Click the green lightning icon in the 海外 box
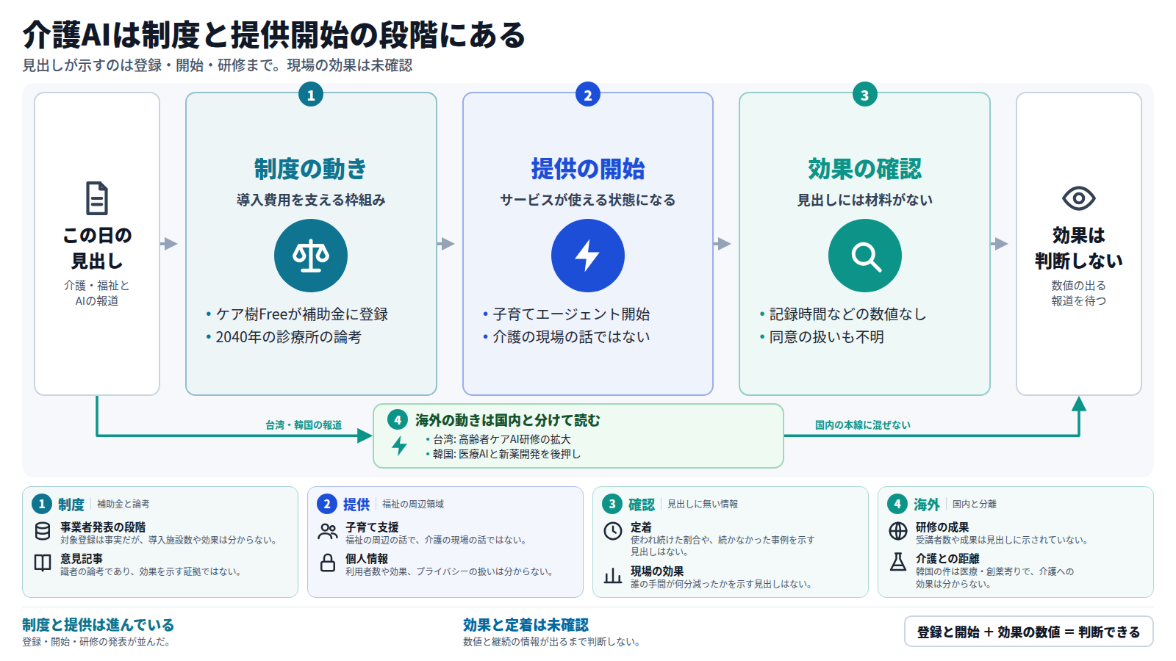 click(x=399, y=446)
